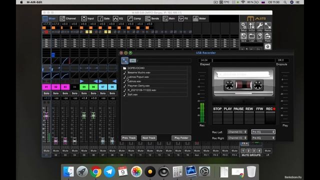The width and height of the screenshot is (320, 180).
Task: Switch to the Meter tab
Action: 199,18
